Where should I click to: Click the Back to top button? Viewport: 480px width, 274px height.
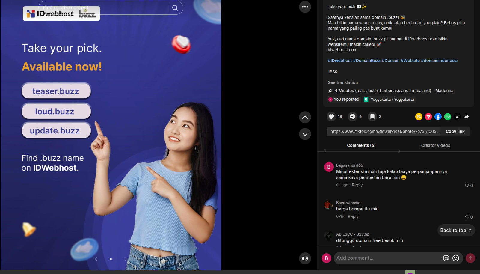pyautogui.click(x=456, y=230)
